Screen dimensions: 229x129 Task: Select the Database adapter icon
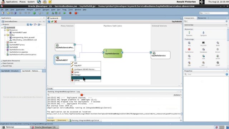(203, 51)
